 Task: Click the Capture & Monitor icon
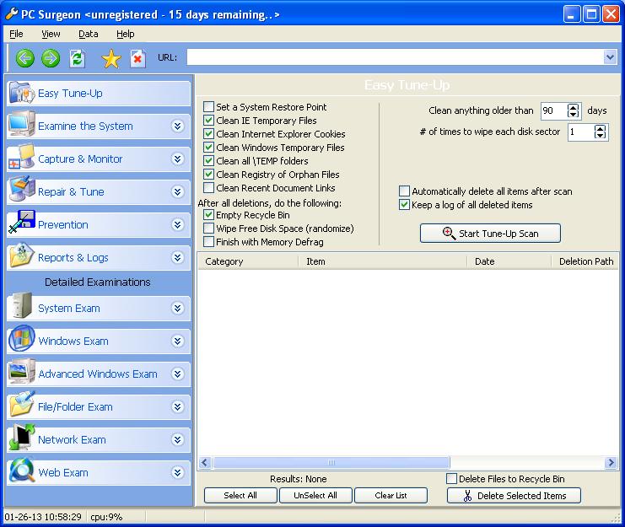pyautogui.click(x=22, y=159)
